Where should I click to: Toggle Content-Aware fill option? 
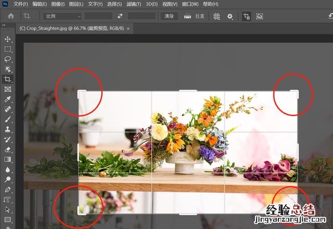click(x=259, y=16)
